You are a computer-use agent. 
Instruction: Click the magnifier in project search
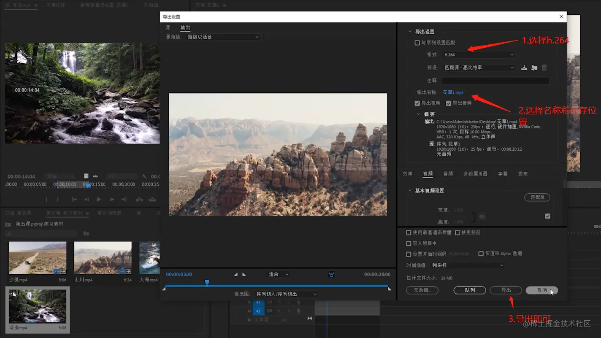[8, 233]
